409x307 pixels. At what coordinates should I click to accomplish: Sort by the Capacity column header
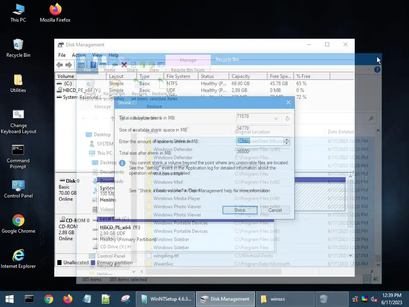(248, 76)
